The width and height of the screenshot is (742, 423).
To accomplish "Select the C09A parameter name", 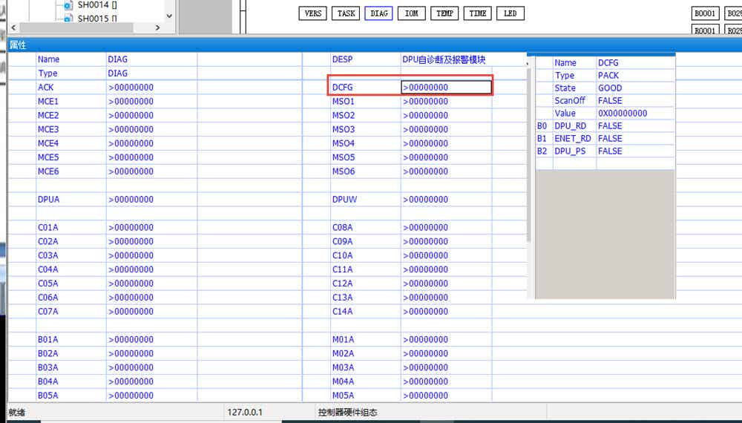I will coord(342,241).
